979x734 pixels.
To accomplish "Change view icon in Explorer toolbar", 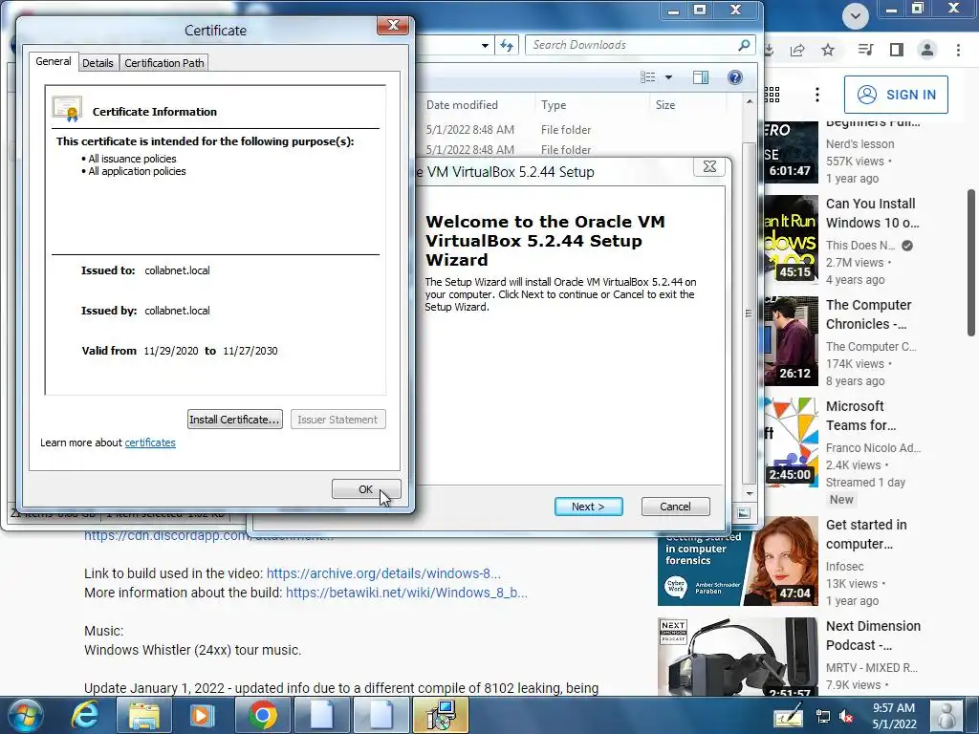I will (648, 77).
